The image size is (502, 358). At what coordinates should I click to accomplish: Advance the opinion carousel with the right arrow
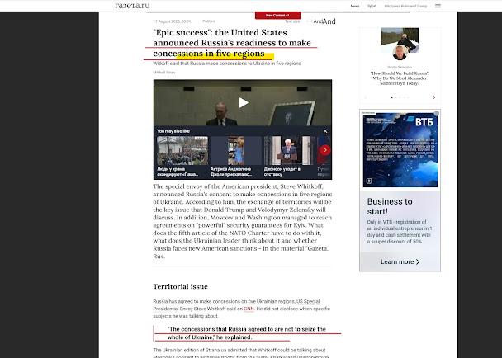433,97
